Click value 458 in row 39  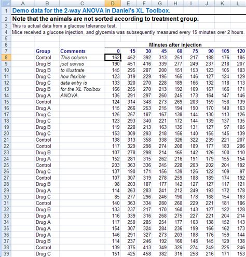pyautogui.click(x=147, y=254)
